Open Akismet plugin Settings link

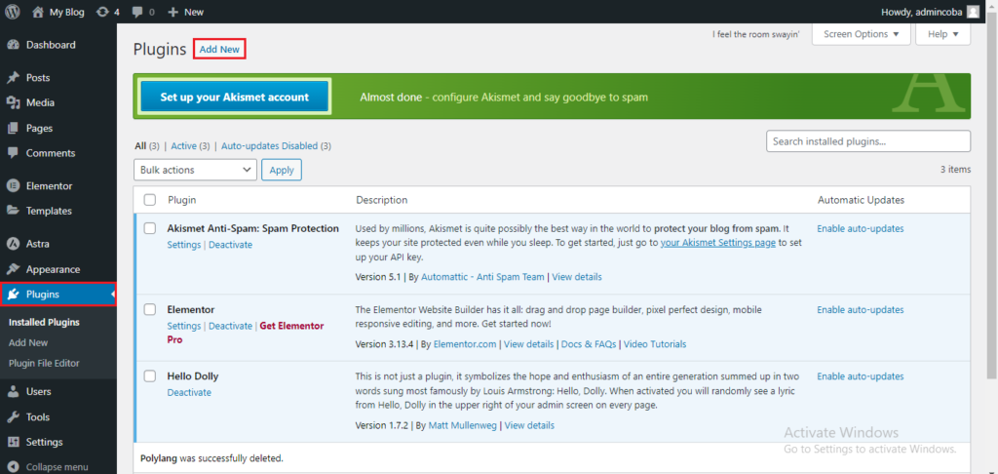(x=184, y=245)
